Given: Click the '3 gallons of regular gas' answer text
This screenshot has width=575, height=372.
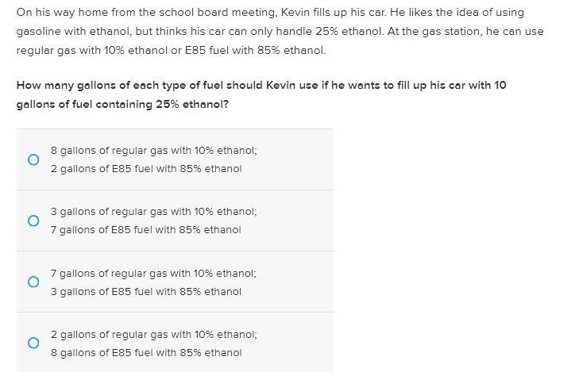Looking at the screenshot, I should (154, 212).
